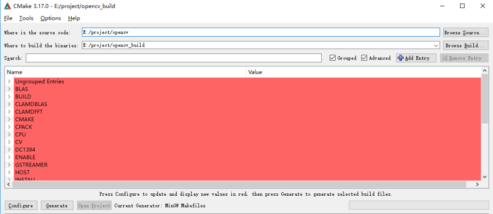Open the Options menu
This screenshot has height=214, width=493.
[x=51, y=18]
